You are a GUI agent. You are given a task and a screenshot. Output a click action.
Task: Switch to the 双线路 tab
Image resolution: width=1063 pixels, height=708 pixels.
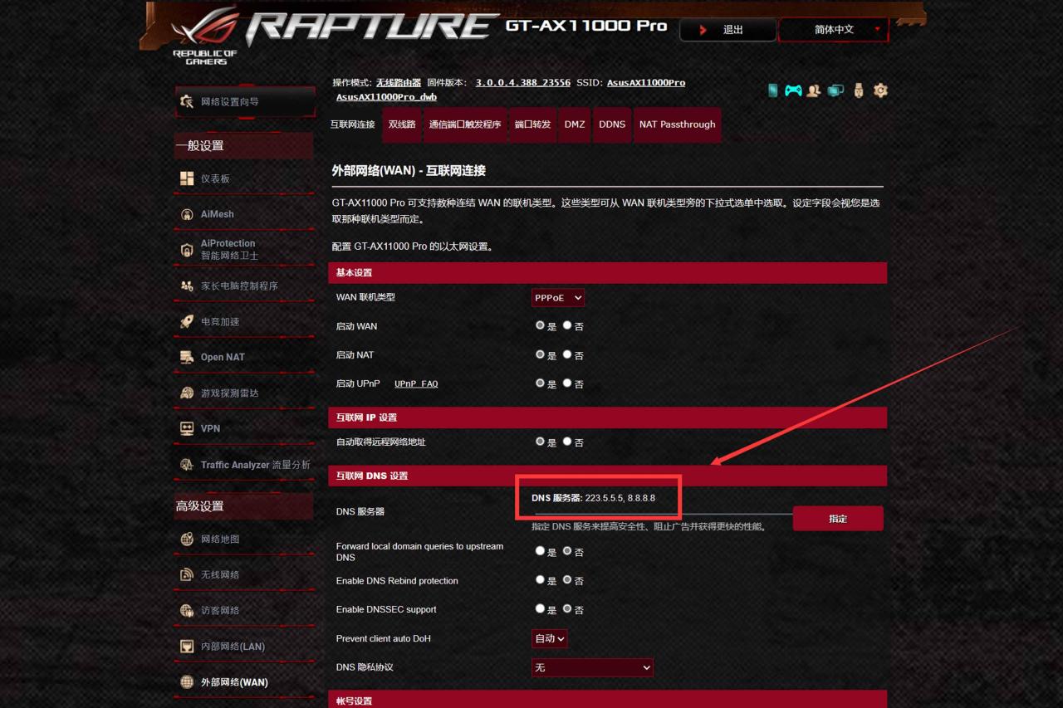402,125
